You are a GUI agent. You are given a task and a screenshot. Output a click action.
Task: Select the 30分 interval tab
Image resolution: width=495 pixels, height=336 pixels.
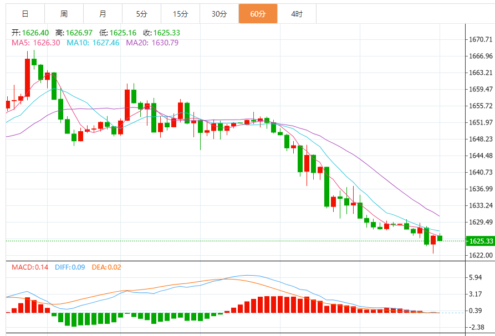coord(220,14)
